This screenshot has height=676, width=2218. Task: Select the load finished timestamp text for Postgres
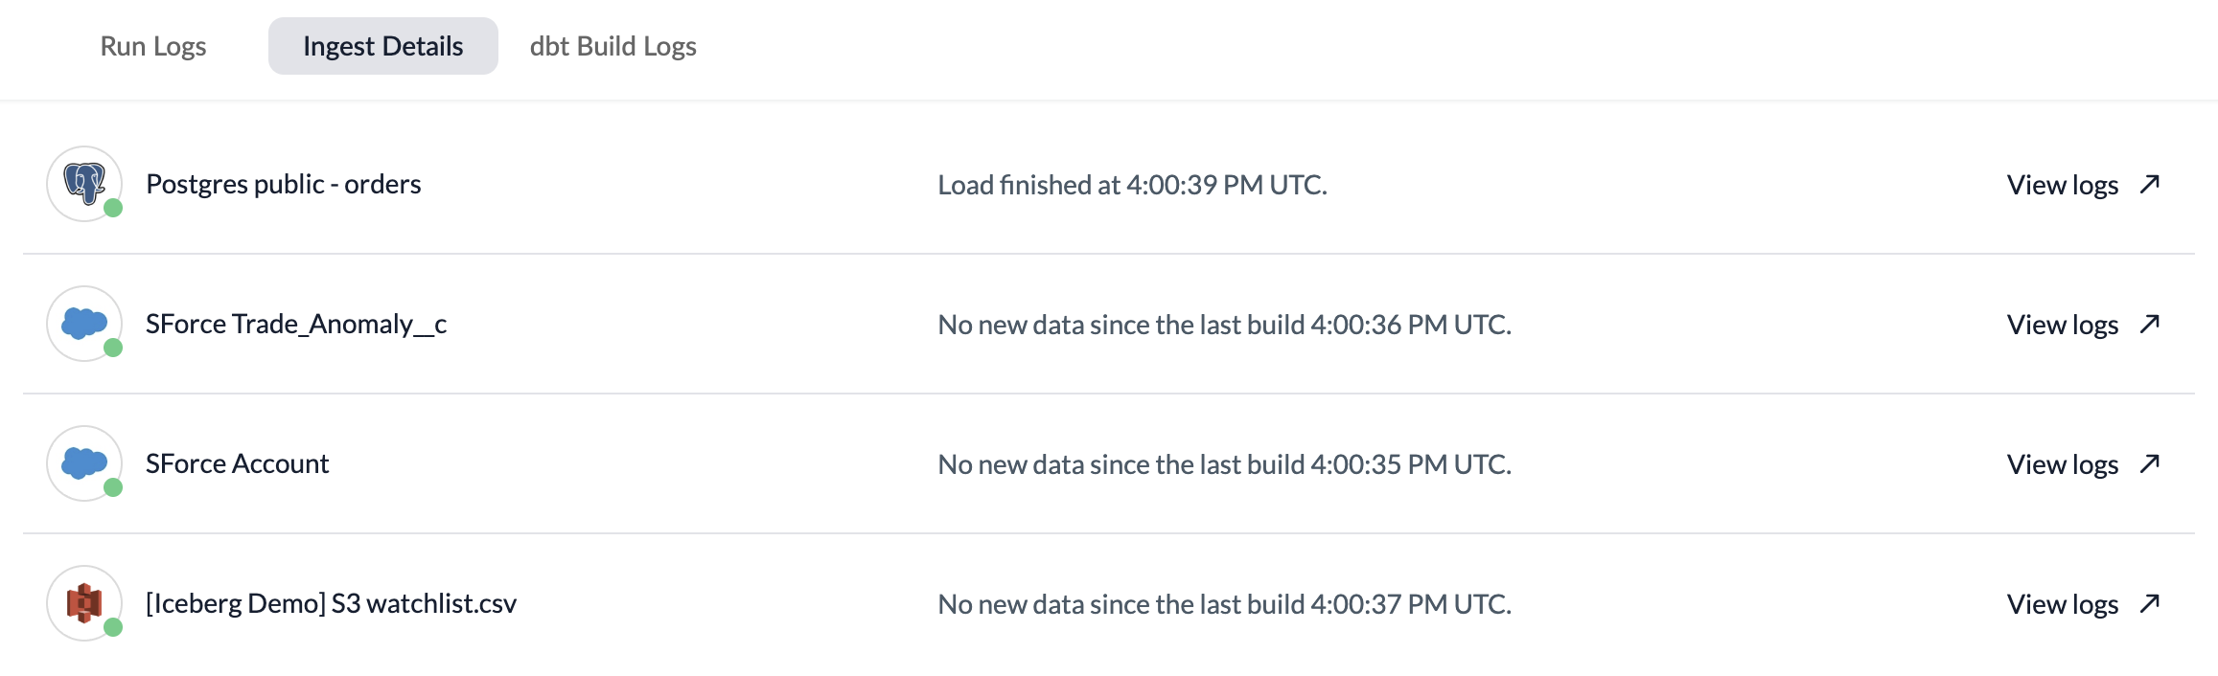1133,184
